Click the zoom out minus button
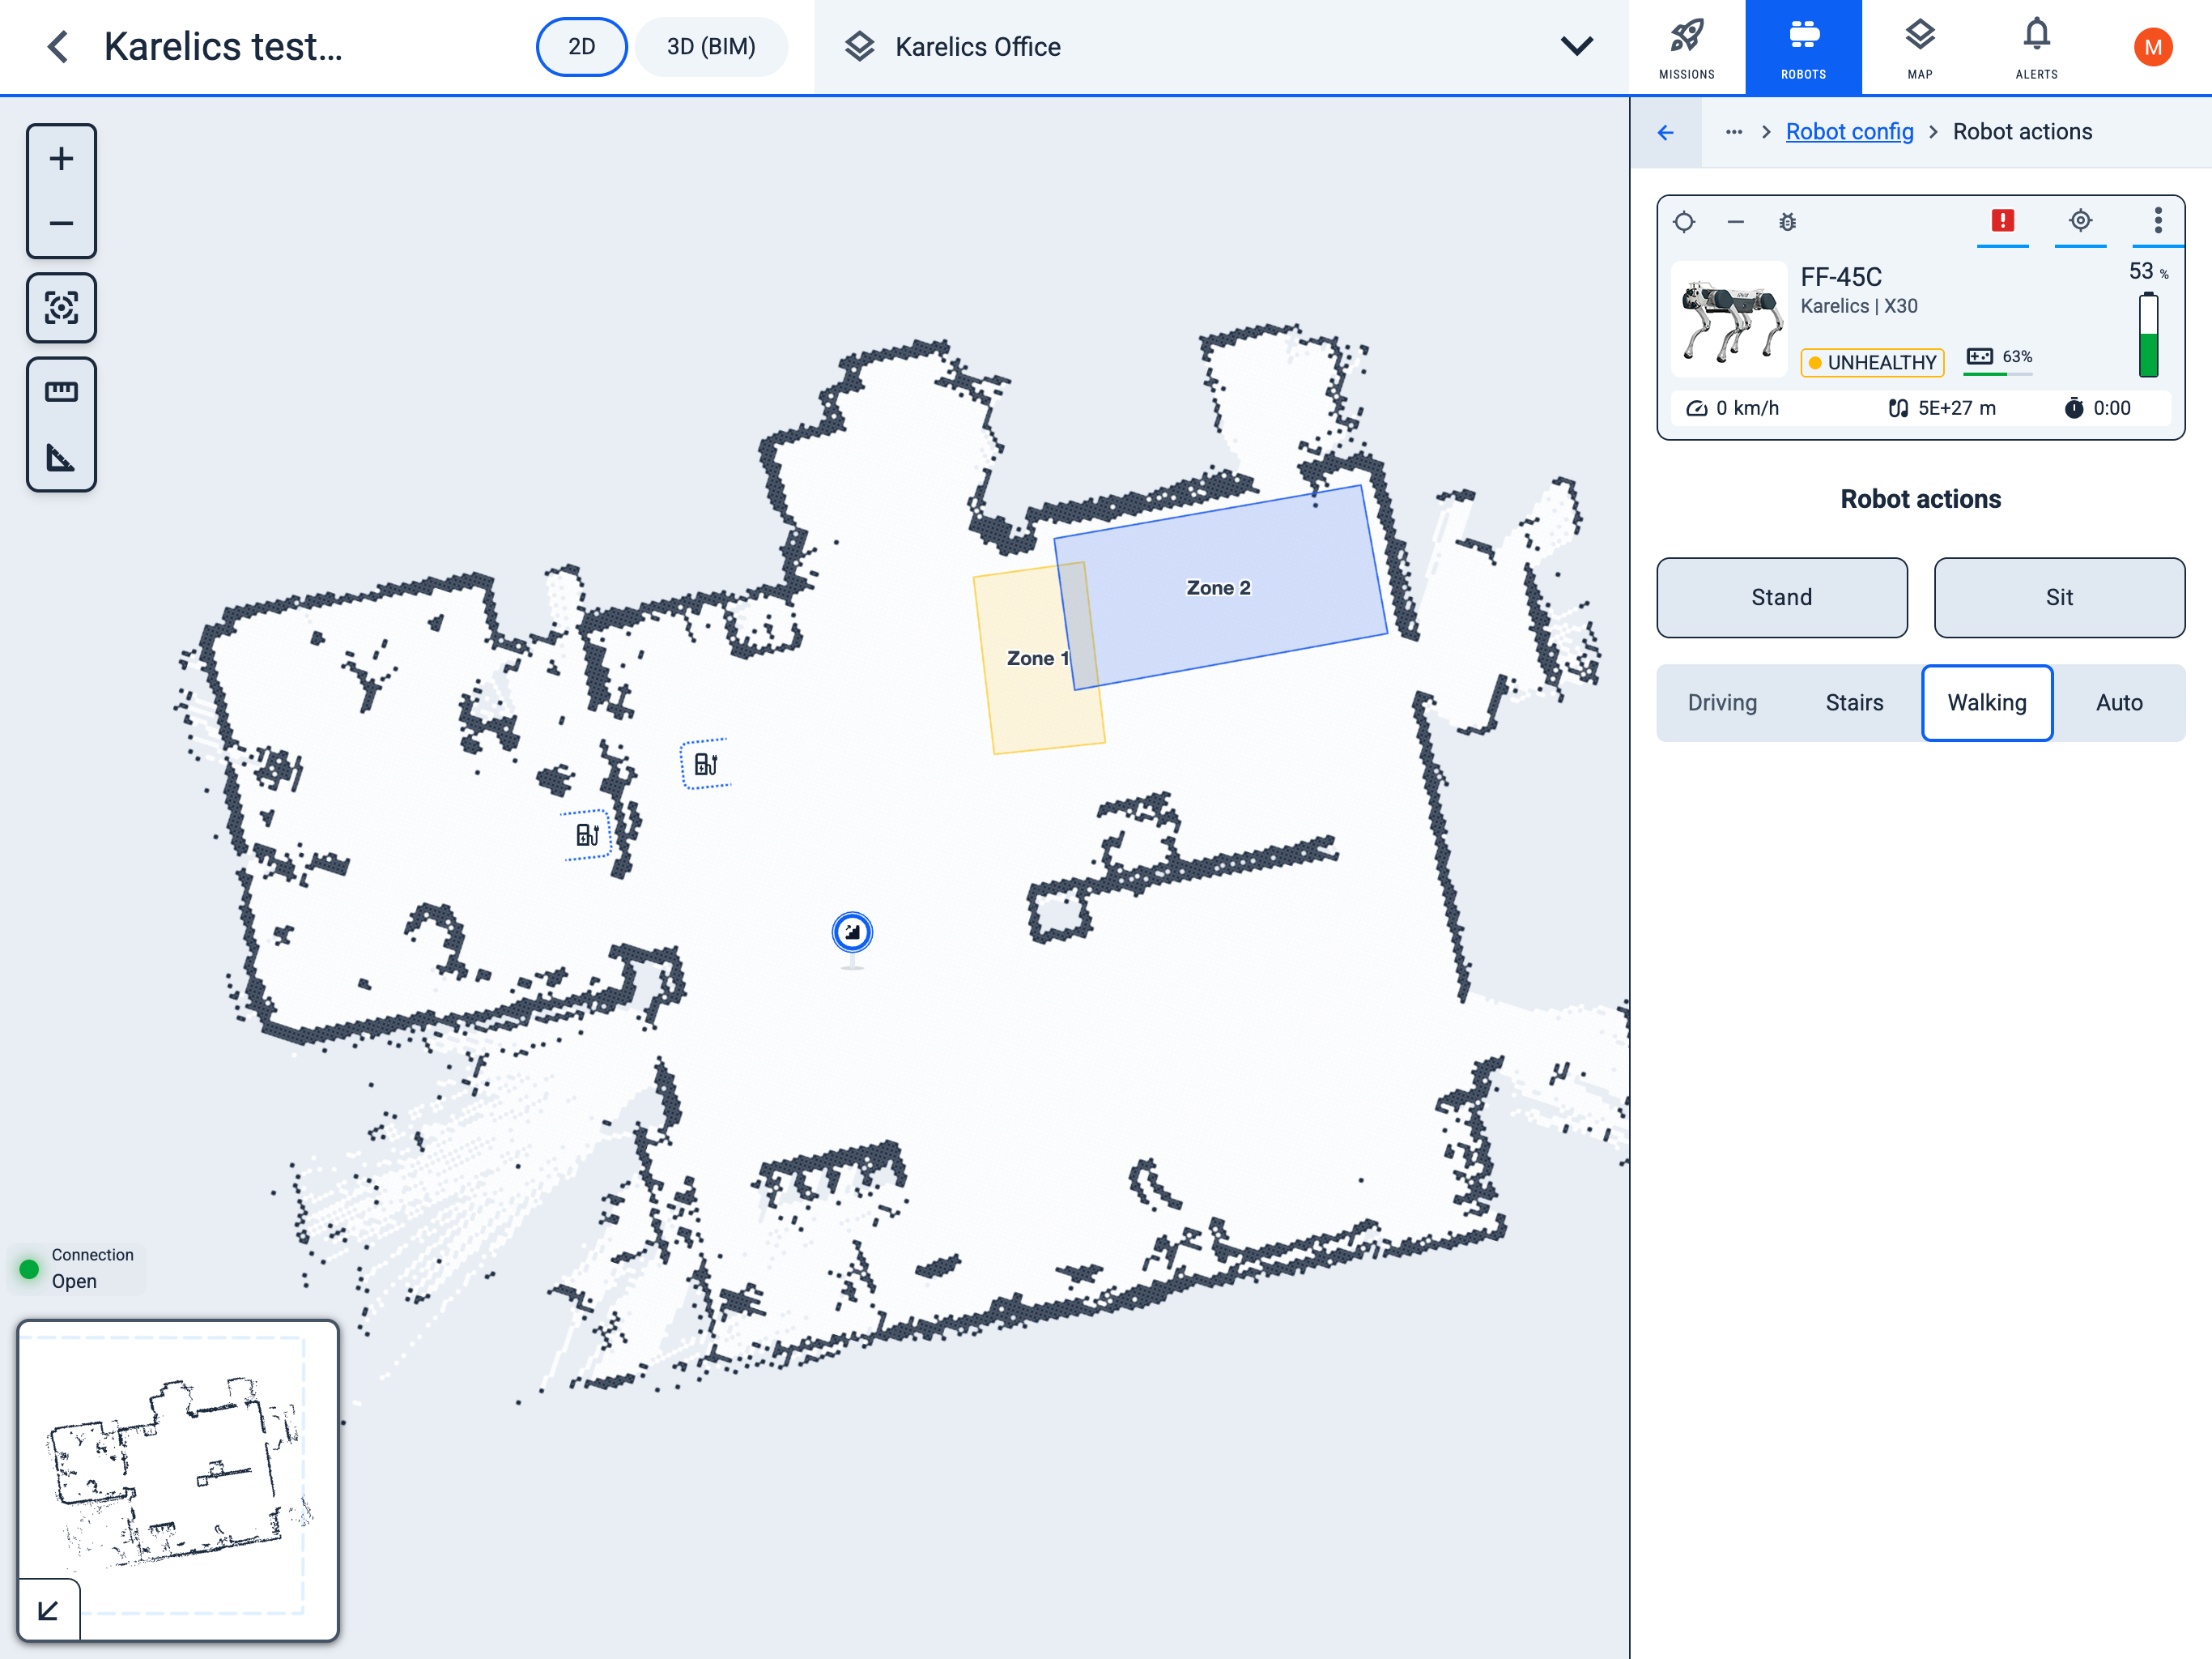The height and width of the screenshot is (1659, 2212). click(61, 223)
